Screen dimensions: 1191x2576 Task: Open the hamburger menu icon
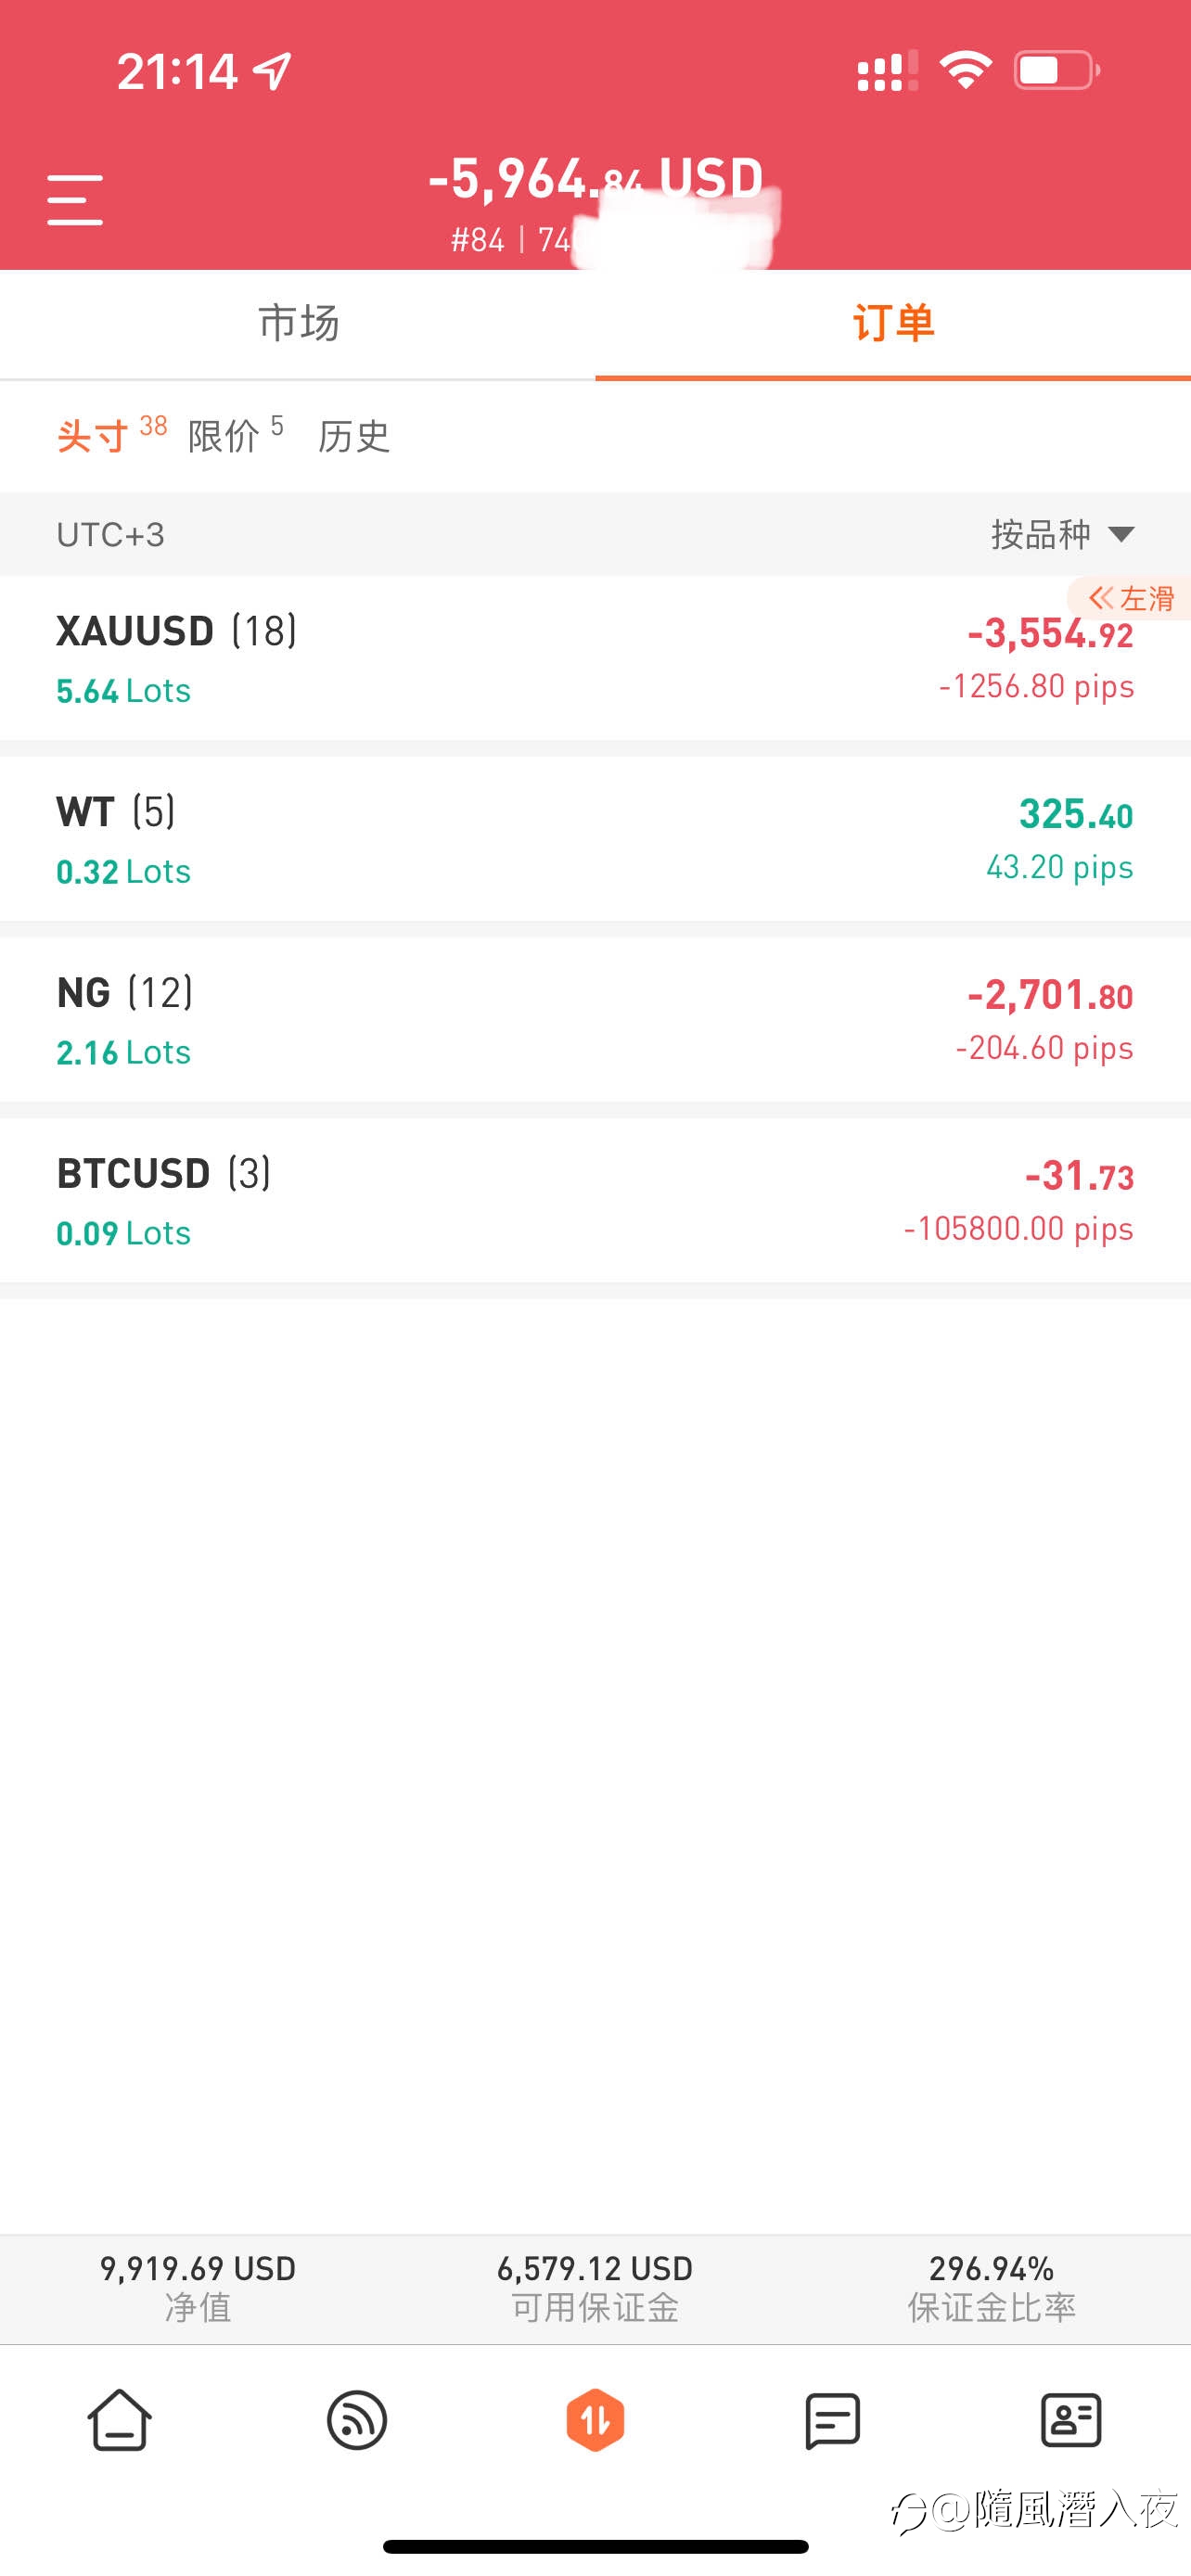pos(75,200)
